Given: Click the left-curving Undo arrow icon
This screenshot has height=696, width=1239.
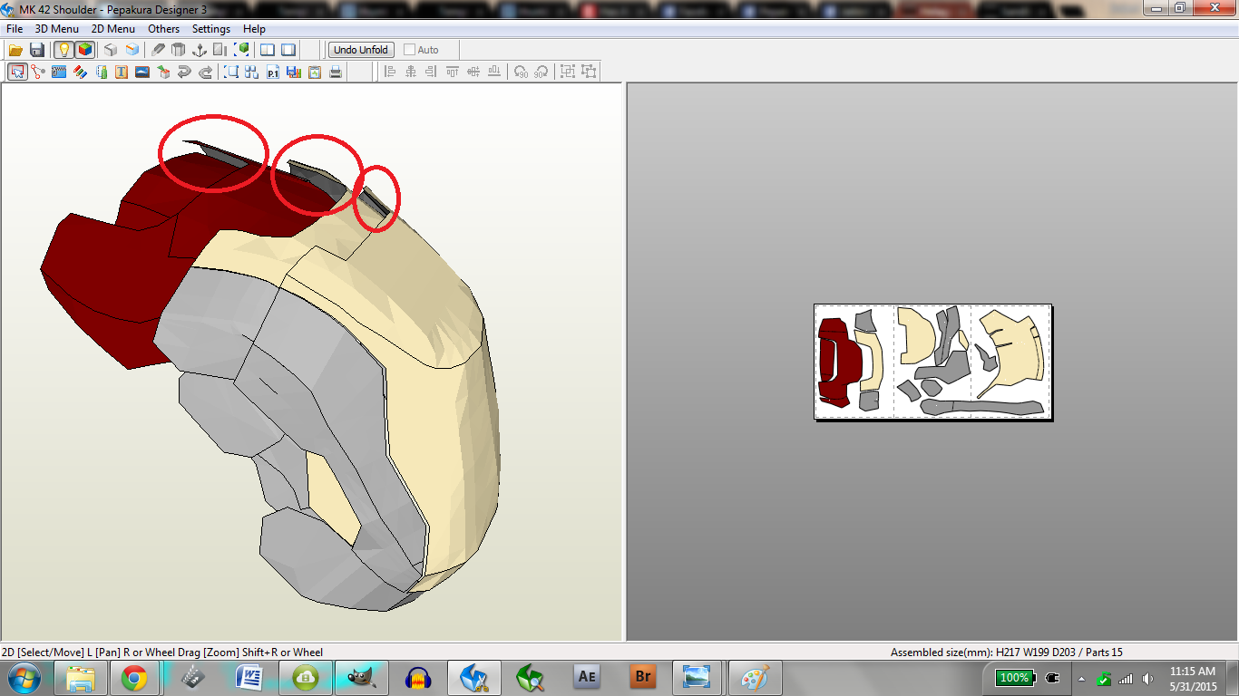Looking at the screenshot, I should click(x=184, y=72).
